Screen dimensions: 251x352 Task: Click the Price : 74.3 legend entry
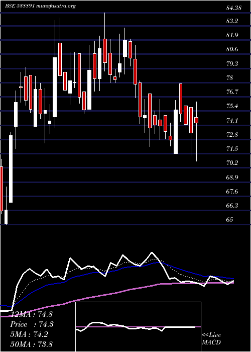pyautogui.click(x=32, y=324)
